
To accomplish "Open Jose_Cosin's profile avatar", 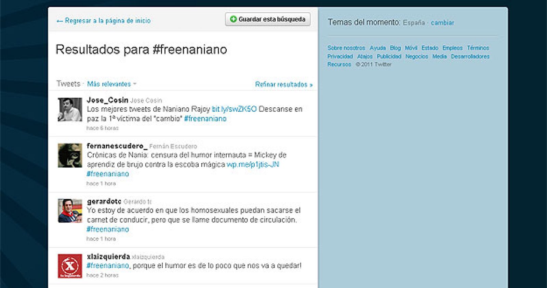I will [70, 109].
